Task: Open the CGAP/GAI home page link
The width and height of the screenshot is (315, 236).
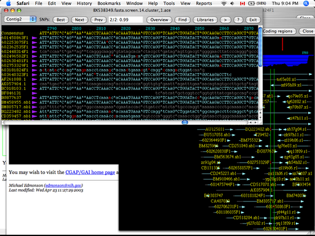Action: click(90, 172)
